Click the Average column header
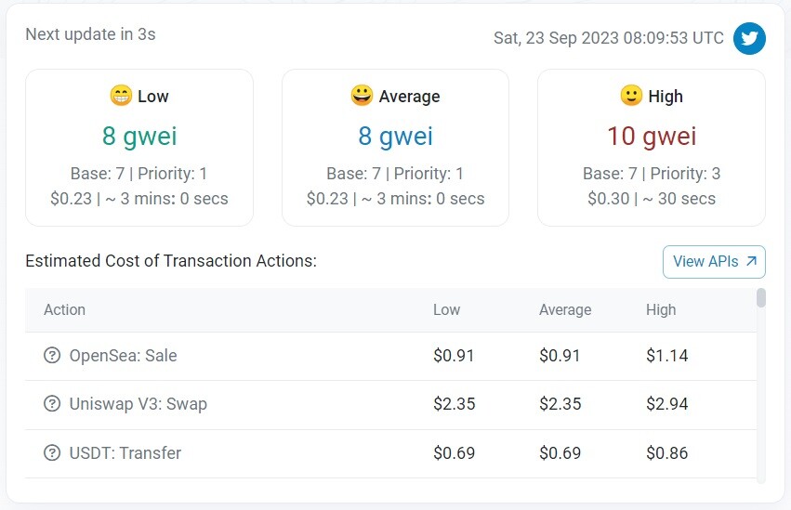Screen dimensions: 791x510 (x=565, y=309)
